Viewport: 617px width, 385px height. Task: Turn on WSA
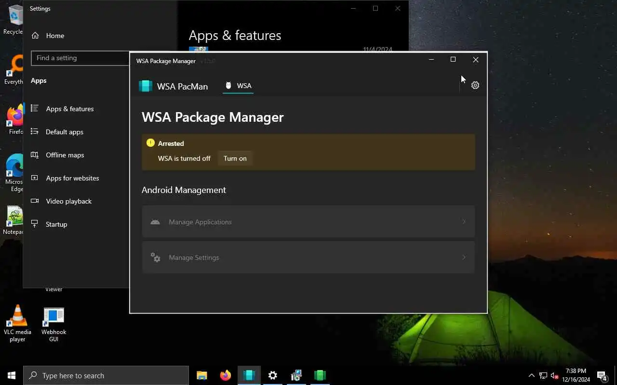[235, 158]
